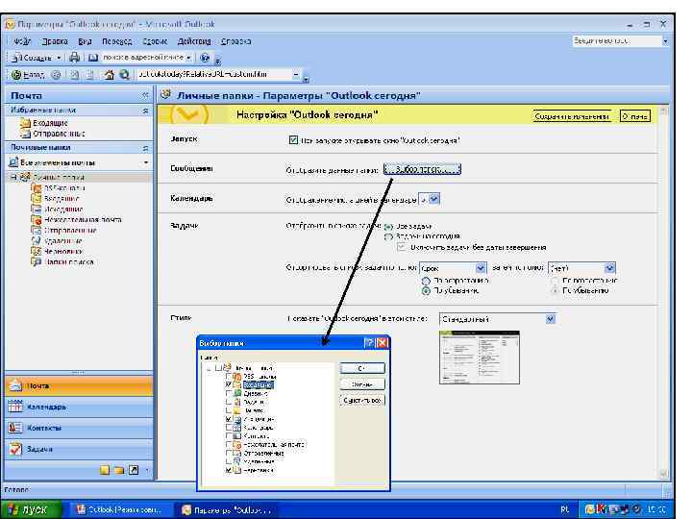This screenshot has height=519, width=692.
Task: Click the help question-mark button in dialog
Action: [369, 343]
